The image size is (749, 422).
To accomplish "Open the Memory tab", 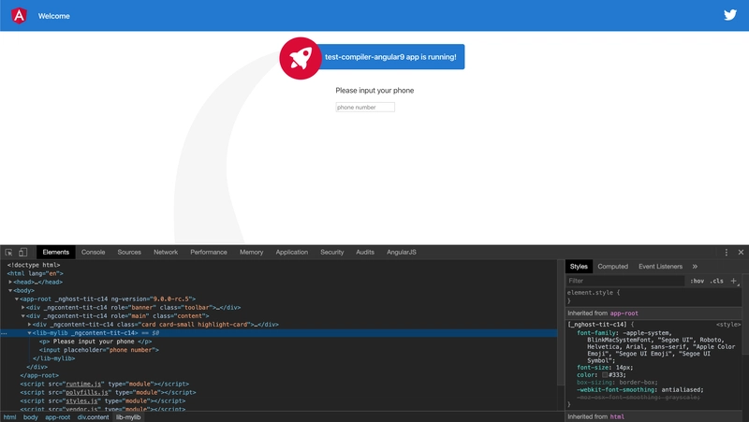I will coord(251,252).
